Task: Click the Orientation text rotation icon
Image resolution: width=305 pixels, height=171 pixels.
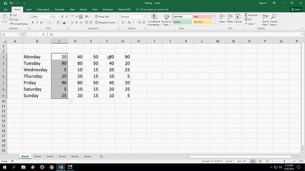Action: (87, 17)
